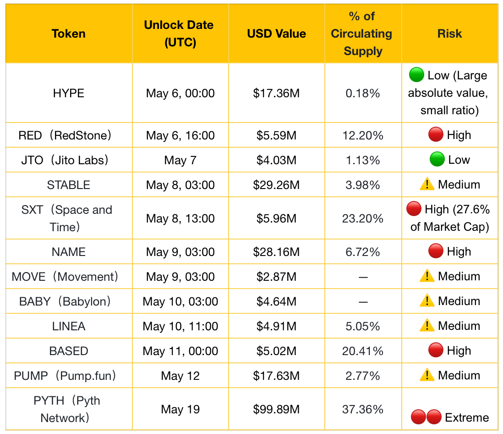Select the LINEA token name cell
503x434 pixels.
coord(69,326)
